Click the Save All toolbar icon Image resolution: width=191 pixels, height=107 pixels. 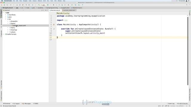pyautogui.click(x=4, y=5)
